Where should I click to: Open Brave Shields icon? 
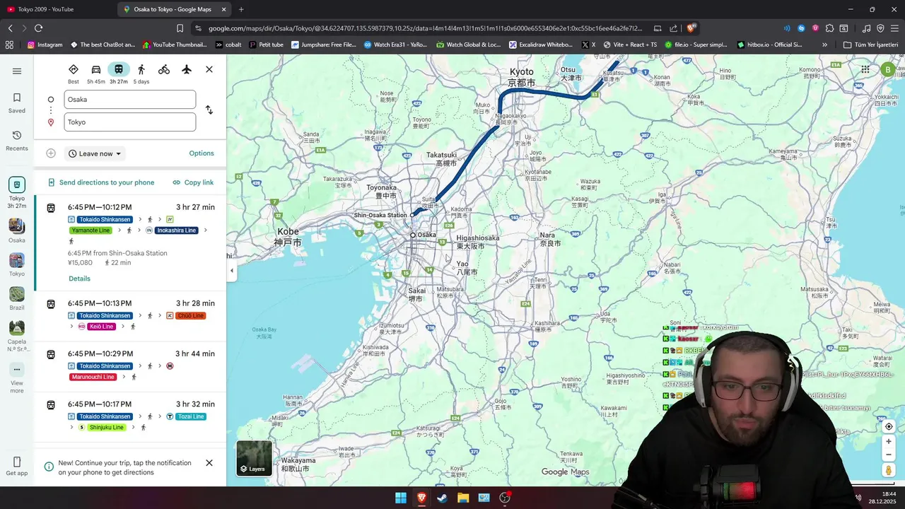691,28
